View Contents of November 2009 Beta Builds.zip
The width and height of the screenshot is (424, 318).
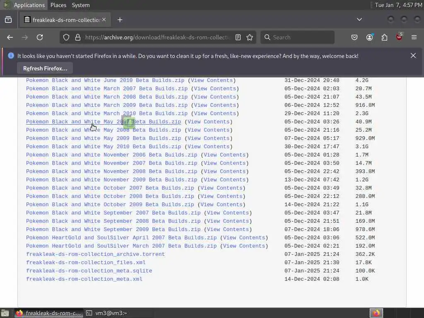(225, 180)
